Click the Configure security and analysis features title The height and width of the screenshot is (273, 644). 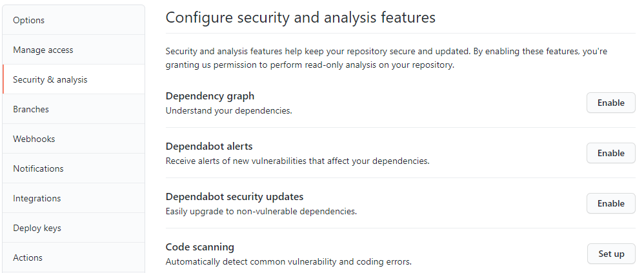(300, 17)
